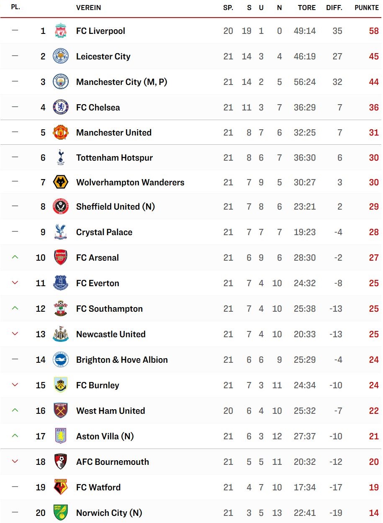383x523 pixels.
Task: Click the Manchester United club crest
Action: pyautogui.click(x=61, y=133)
